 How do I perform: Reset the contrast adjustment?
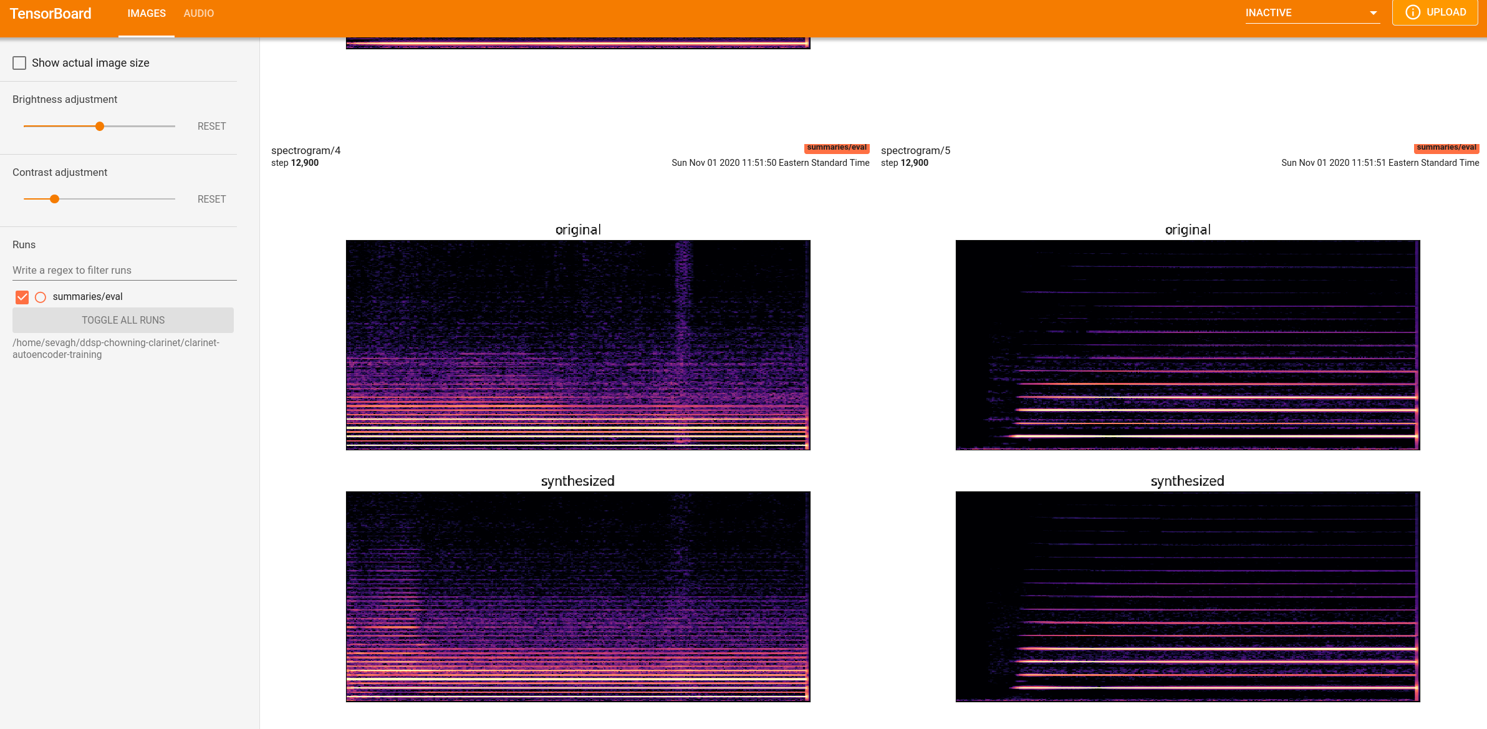tap(211, 200)
